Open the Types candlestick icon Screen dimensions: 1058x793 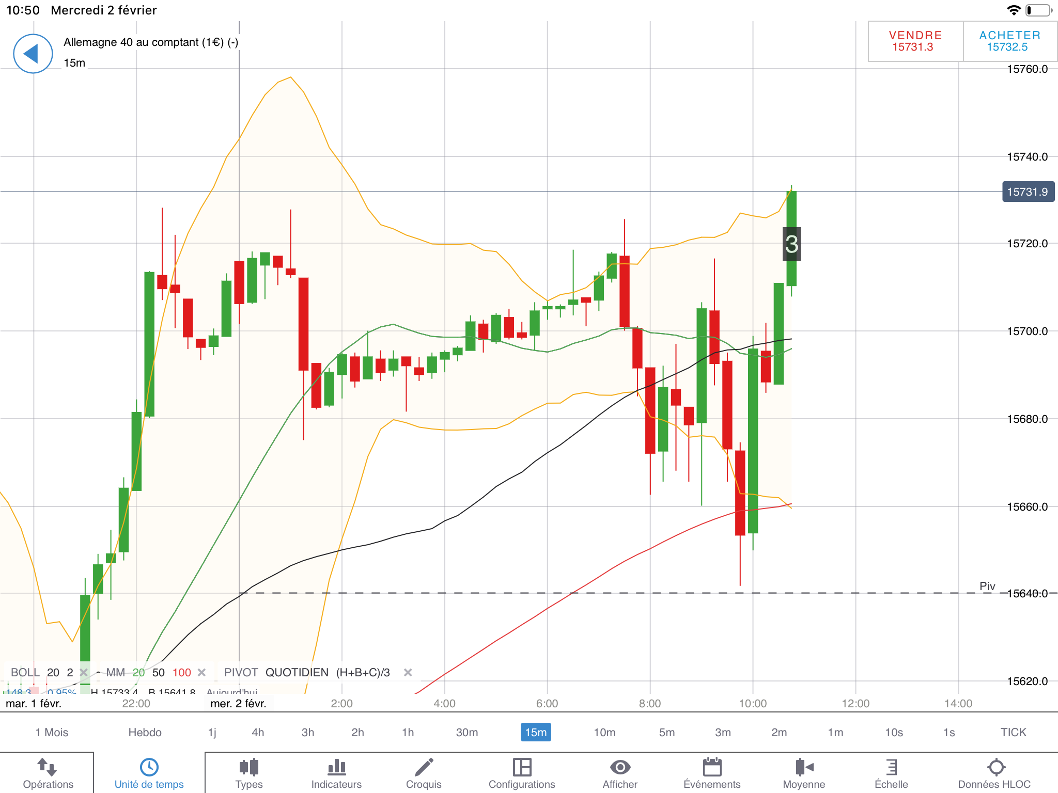(x=249, y=767)
